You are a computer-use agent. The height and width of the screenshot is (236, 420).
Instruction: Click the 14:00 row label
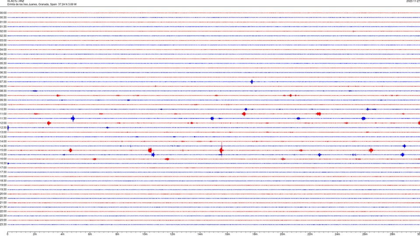coord(3,141)
